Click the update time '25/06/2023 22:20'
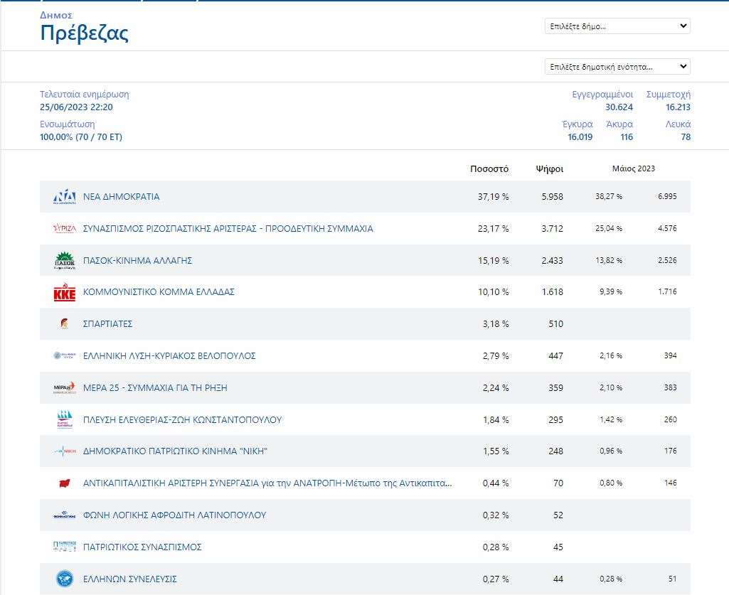 click(x=76, y=107)
